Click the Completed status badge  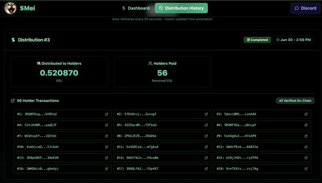(257, 40)
